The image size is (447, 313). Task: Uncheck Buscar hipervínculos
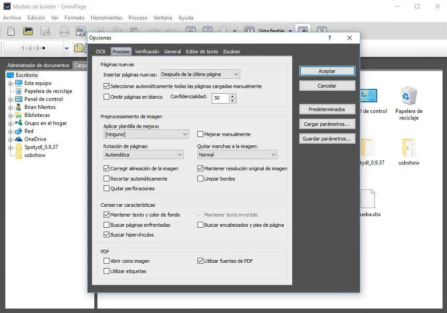coord(107,235)
